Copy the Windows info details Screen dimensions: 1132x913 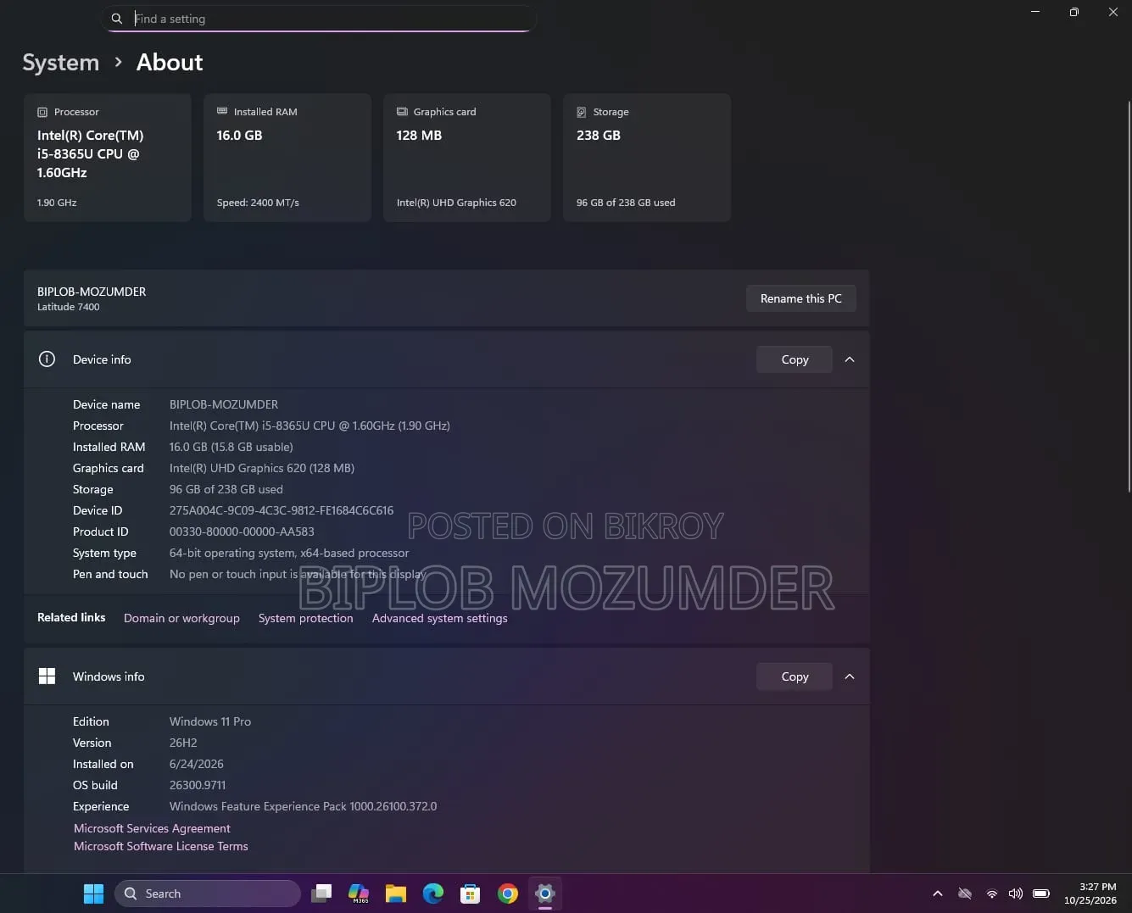(x=795, y=676)
